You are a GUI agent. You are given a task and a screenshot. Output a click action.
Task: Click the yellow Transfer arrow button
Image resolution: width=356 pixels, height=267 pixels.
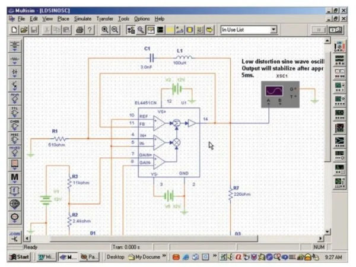(209, 30)
